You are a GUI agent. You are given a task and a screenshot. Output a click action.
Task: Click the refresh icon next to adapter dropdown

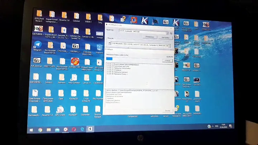click(171, 33)
